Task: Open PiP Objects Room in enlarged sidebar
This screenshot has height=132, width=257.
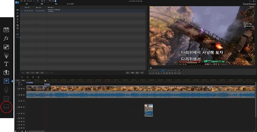Action: 6,47
